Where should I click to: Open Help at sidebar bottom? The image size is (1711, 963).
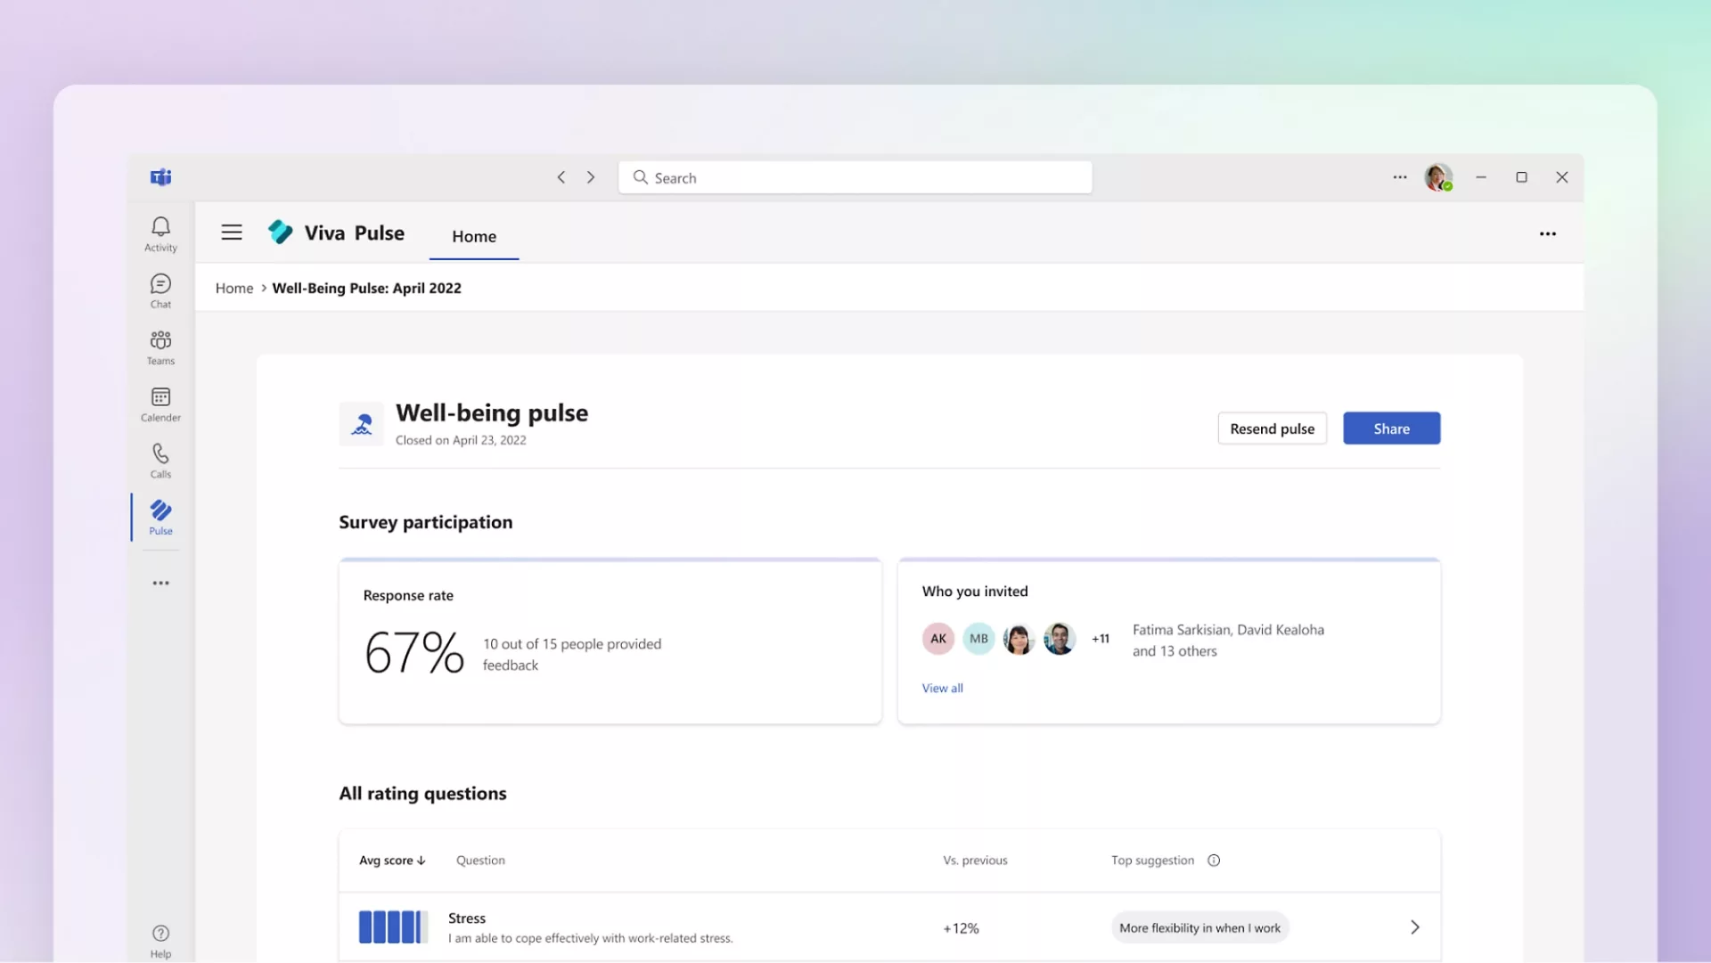coord(160,942)
